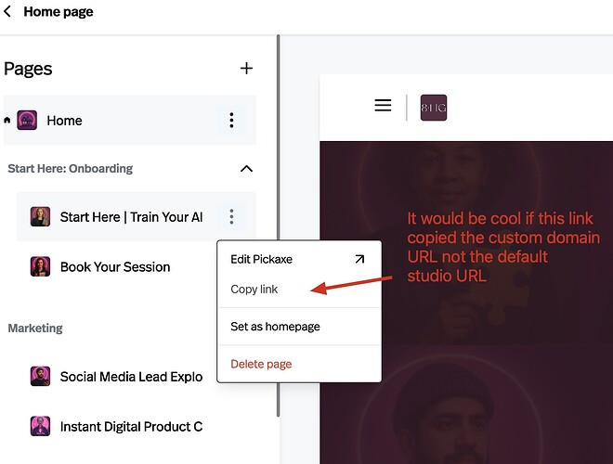Screen dimensions: 613x464
Task: Click the Marketing section heading
Action: coord(35,329)
